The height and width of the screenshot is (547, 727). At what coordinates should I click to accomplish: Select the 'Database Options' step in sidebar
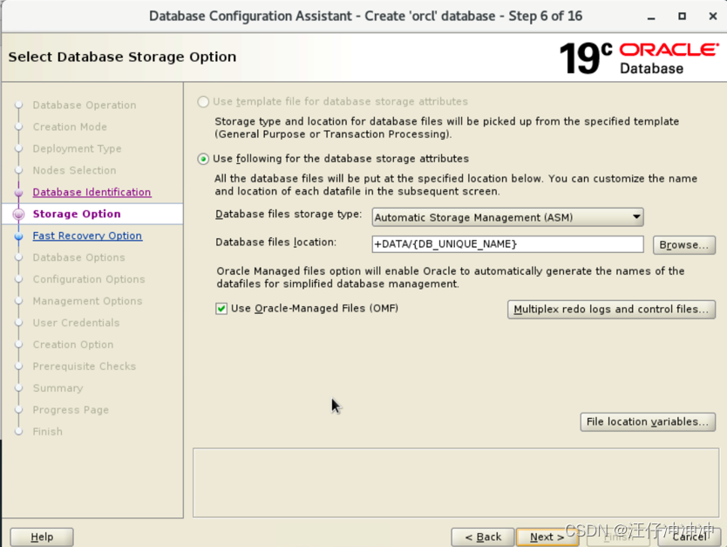pos(78,257)
